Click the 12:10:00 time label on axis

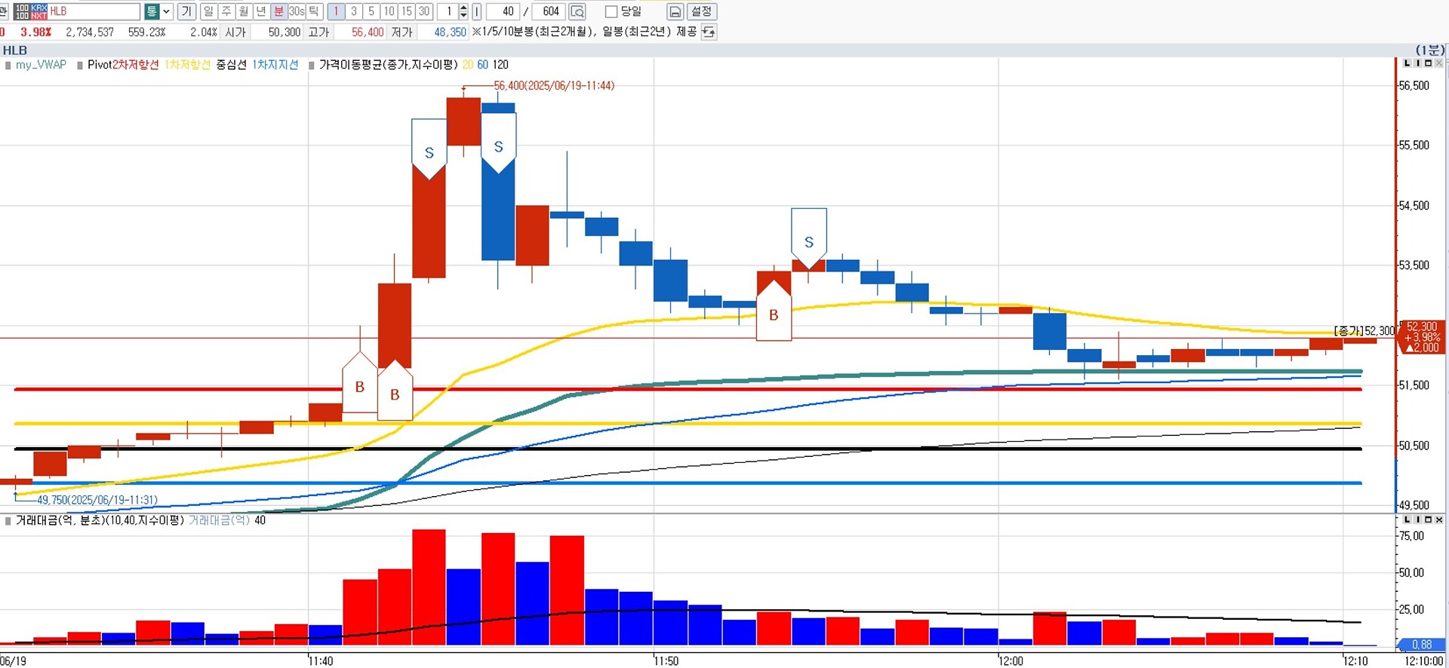pos(1423,661)
